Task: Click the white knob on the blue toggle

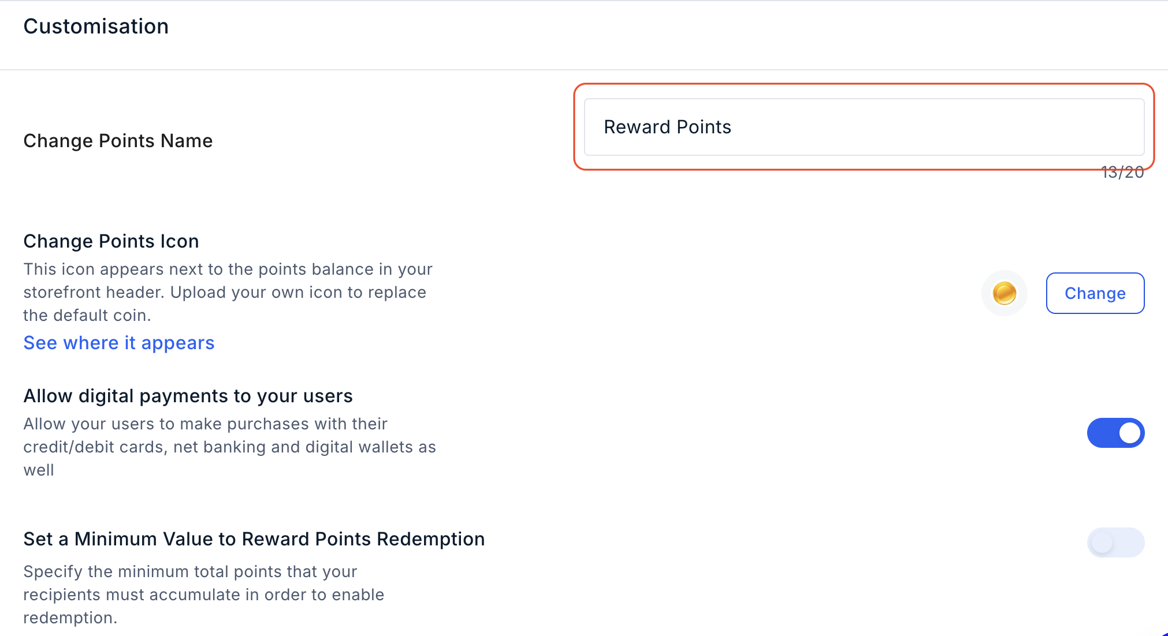Action: (x=1130, y=433)
